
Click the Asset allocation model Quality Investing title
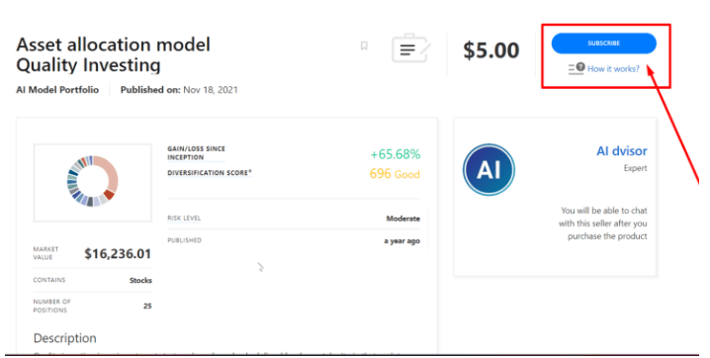[113, 55]
